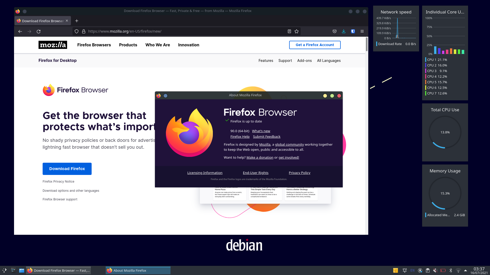490x275 pixels.
Task: Click the Firefox reader view icon
Action: point(289,31)
